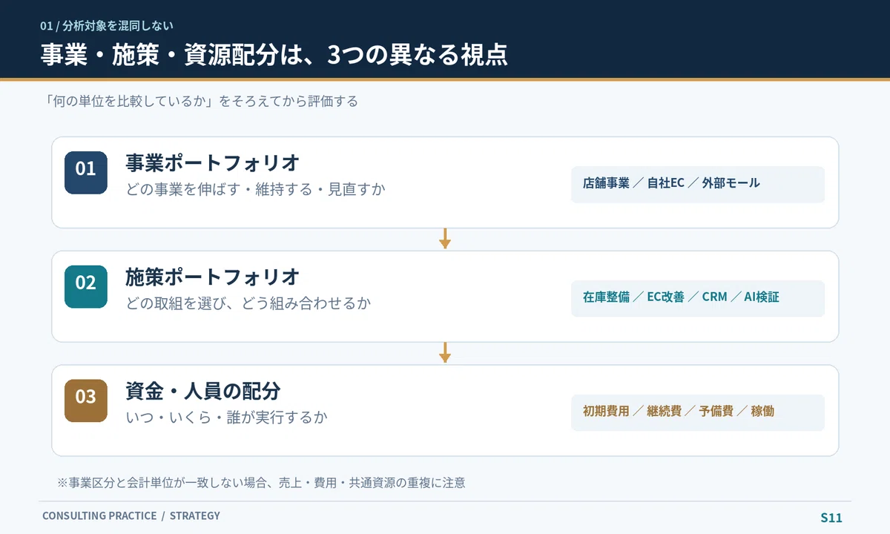
Task: Click the brown 03 number badge
Action: click(86, 401)
